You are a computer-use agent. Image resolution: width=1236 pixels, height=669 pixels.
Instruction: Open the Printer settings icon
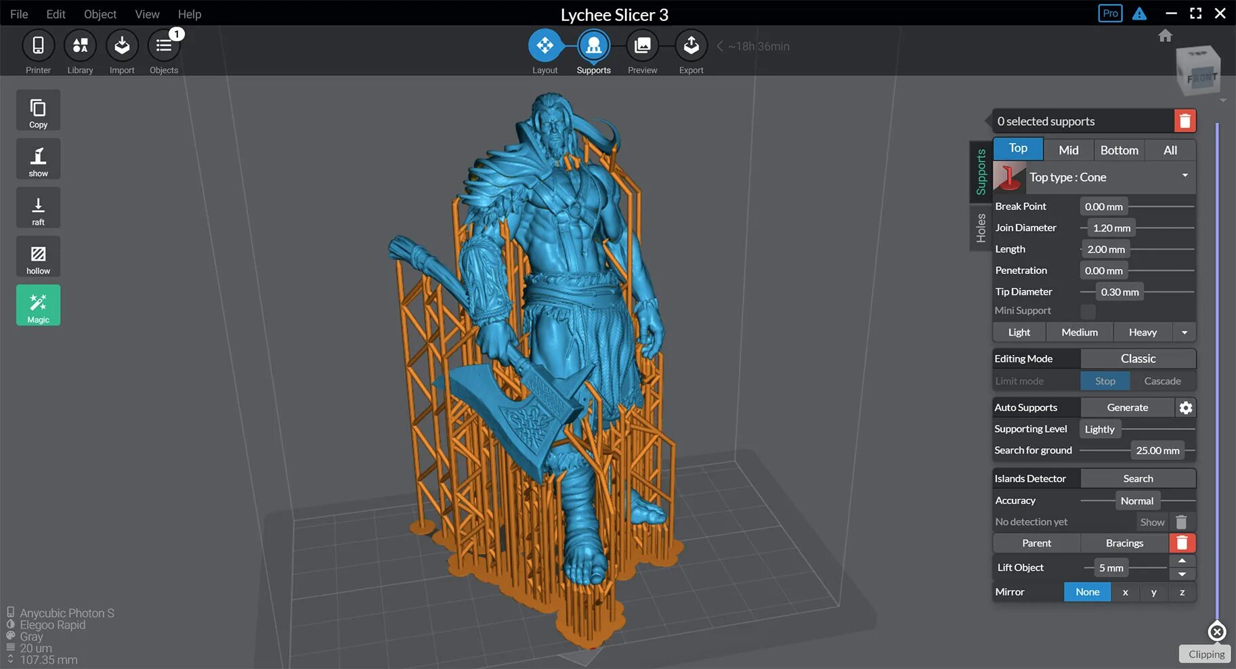point(38,45)
